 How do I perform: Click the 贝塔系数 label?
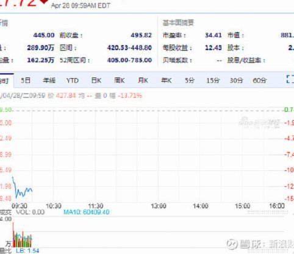click(177, 60)
